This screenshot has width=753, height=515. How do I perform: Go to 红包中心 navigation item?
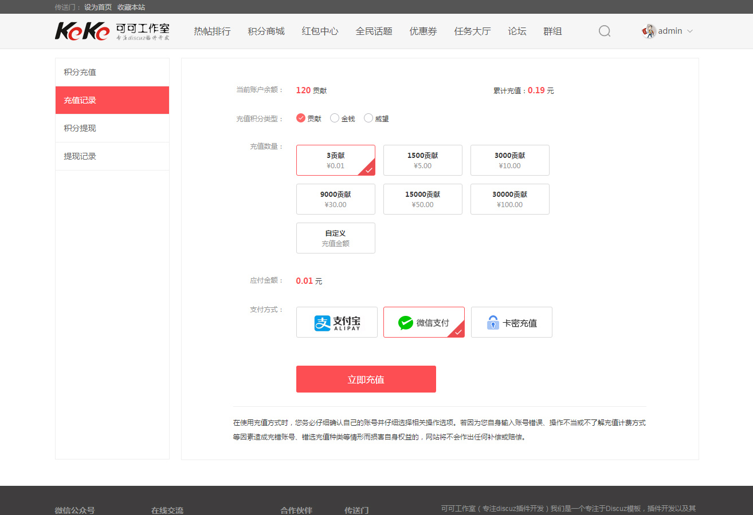[x=320, y=31]
